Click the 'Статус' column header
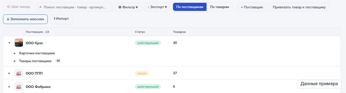 click(x=140, y=32)
